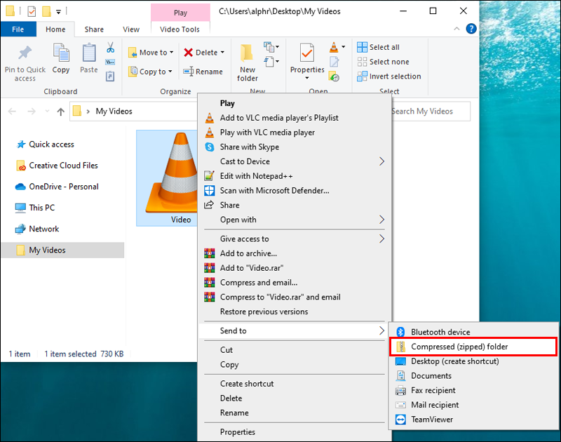Open the File tab

click(18, 29)
